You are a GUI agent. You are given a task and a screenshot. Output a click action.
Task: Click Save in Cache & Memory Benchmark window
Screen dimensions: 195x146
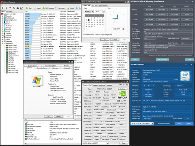click(135, 60)
